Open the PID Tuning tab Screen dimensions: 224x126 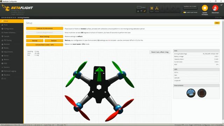point(12,40)
